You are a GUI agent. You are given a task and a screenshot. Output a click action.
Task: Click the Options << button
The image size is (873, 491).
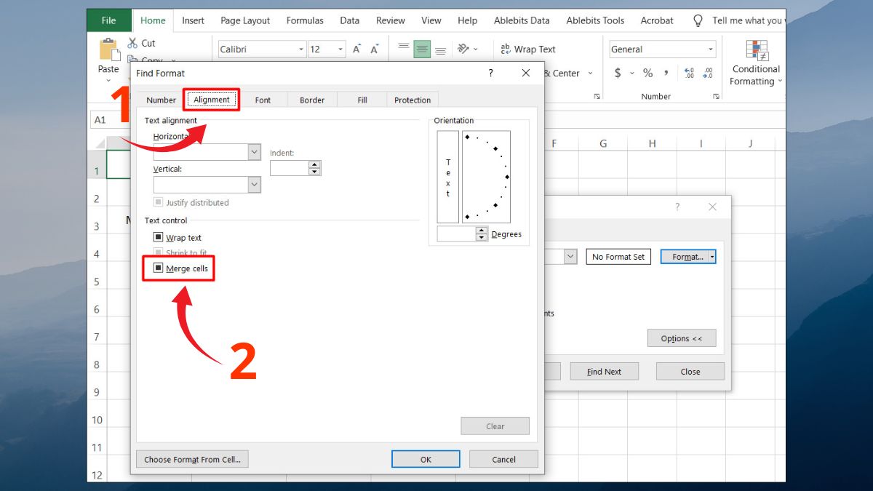coord(682,338)
